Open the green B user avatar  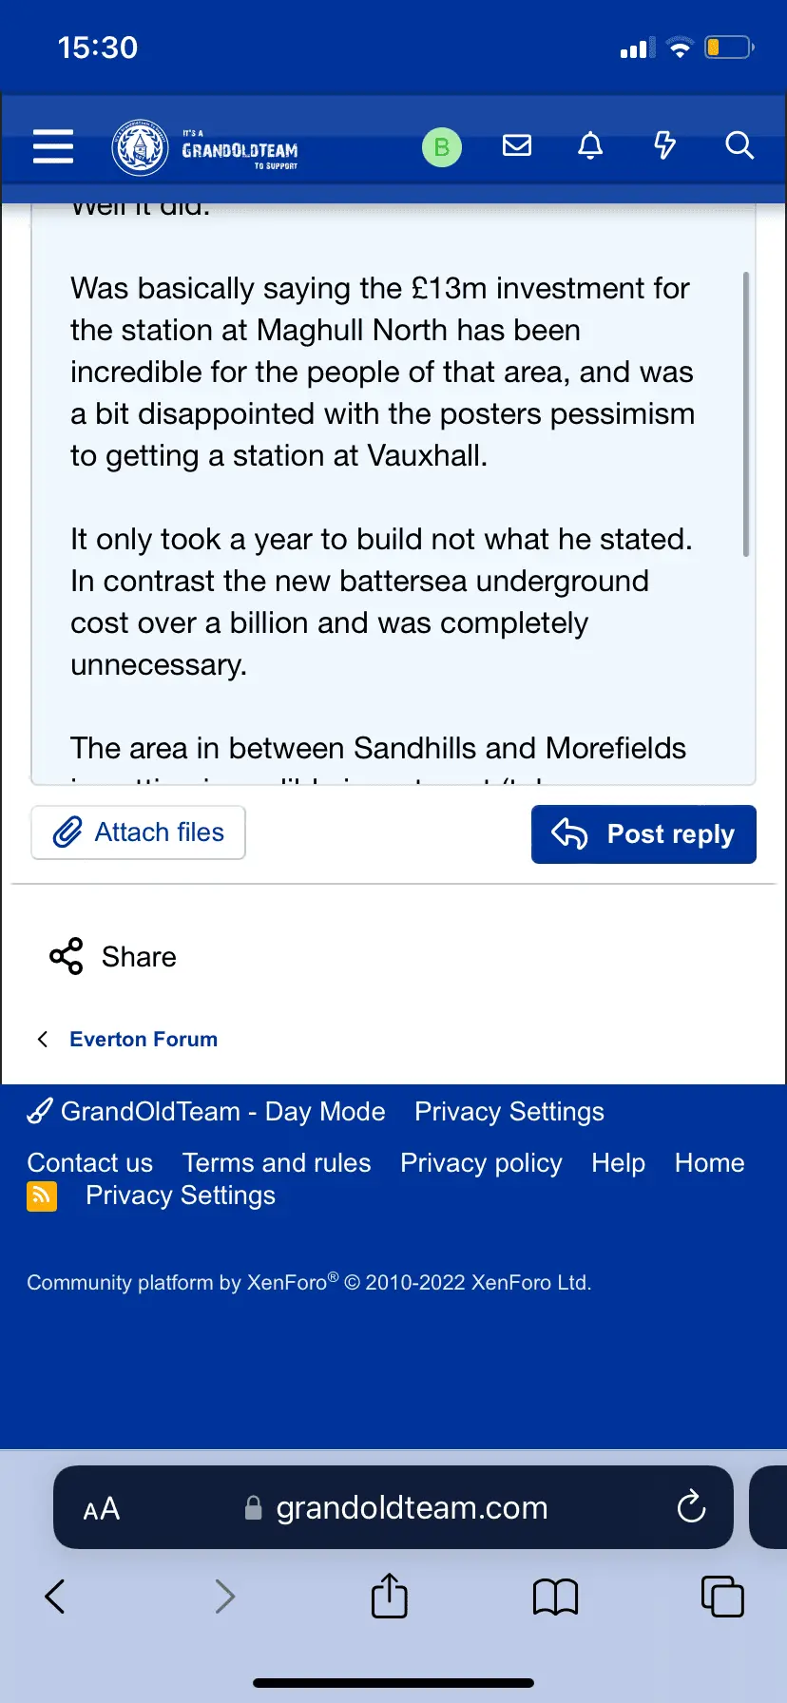(x=441, y=147)
